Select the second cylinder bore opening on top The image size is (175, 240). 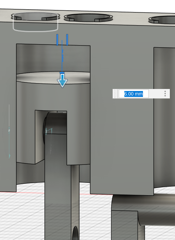click(89, 18)
